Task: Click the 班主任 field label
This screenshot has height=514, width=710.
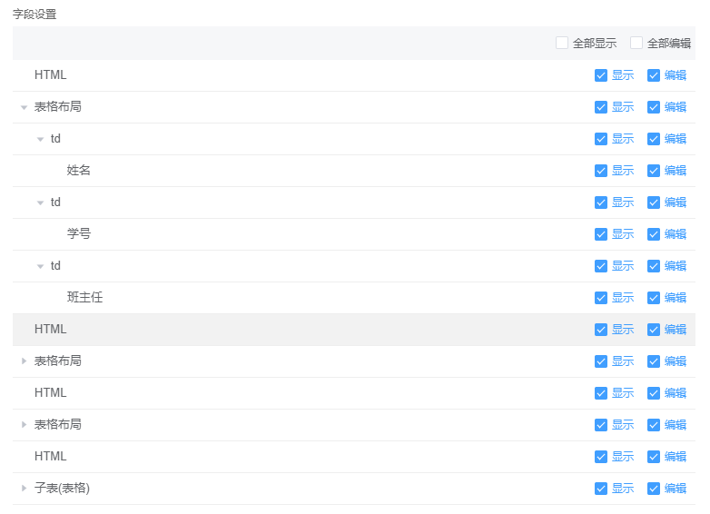Action: click(84, 298)
